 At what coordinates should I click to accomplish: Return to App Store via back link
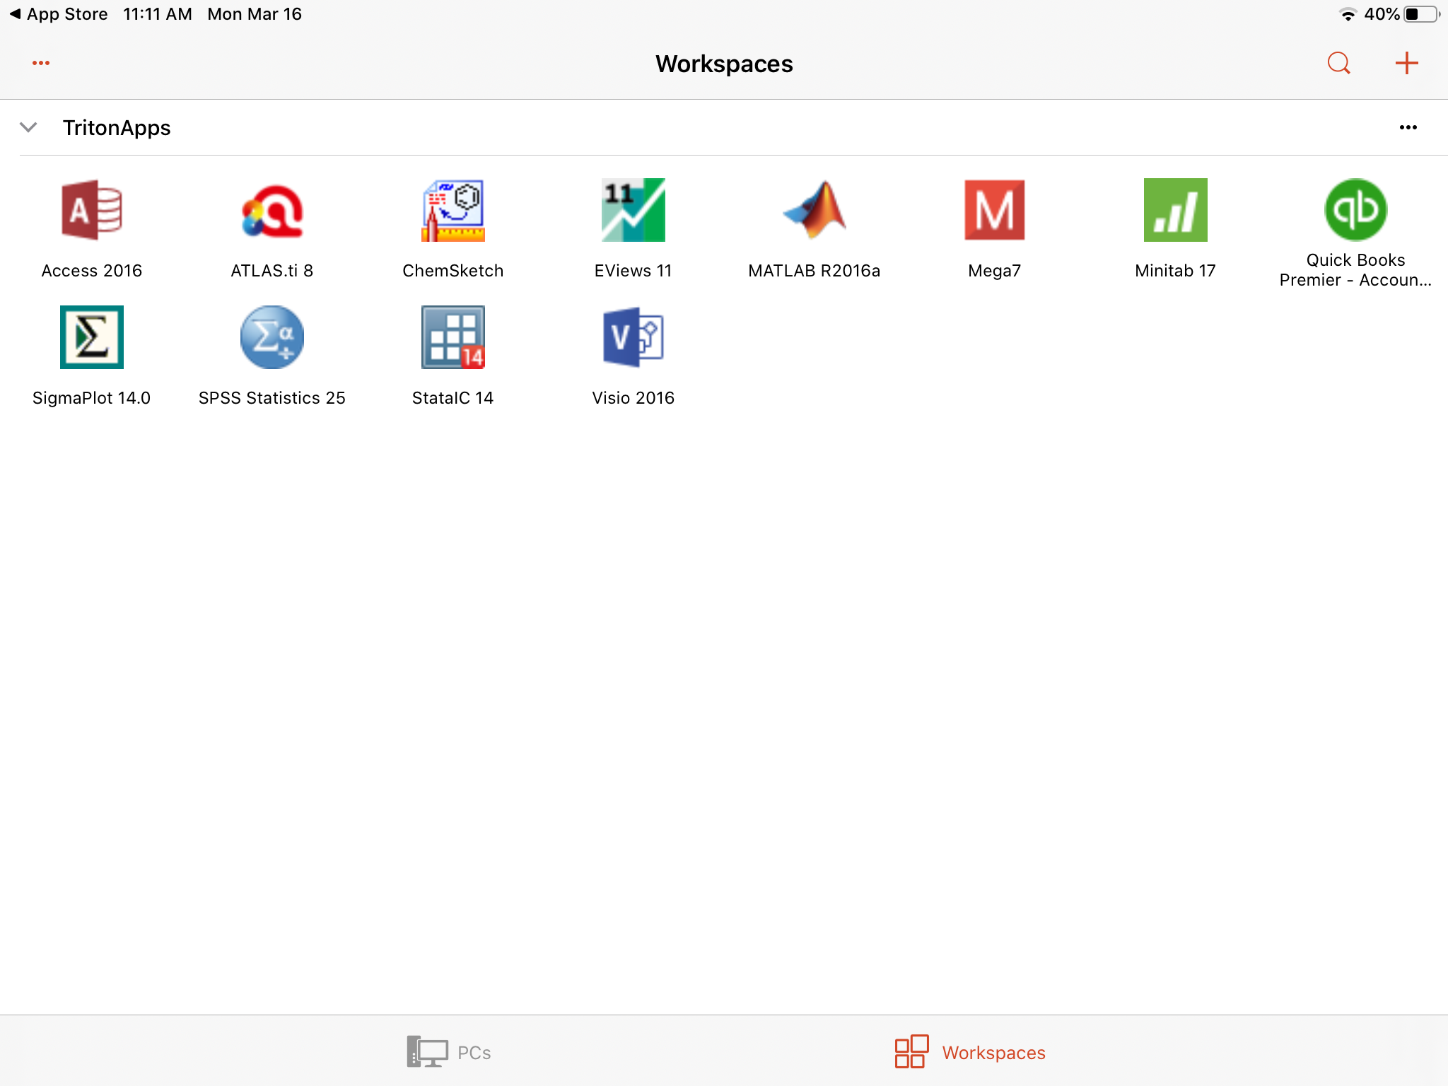click(58, 14)
